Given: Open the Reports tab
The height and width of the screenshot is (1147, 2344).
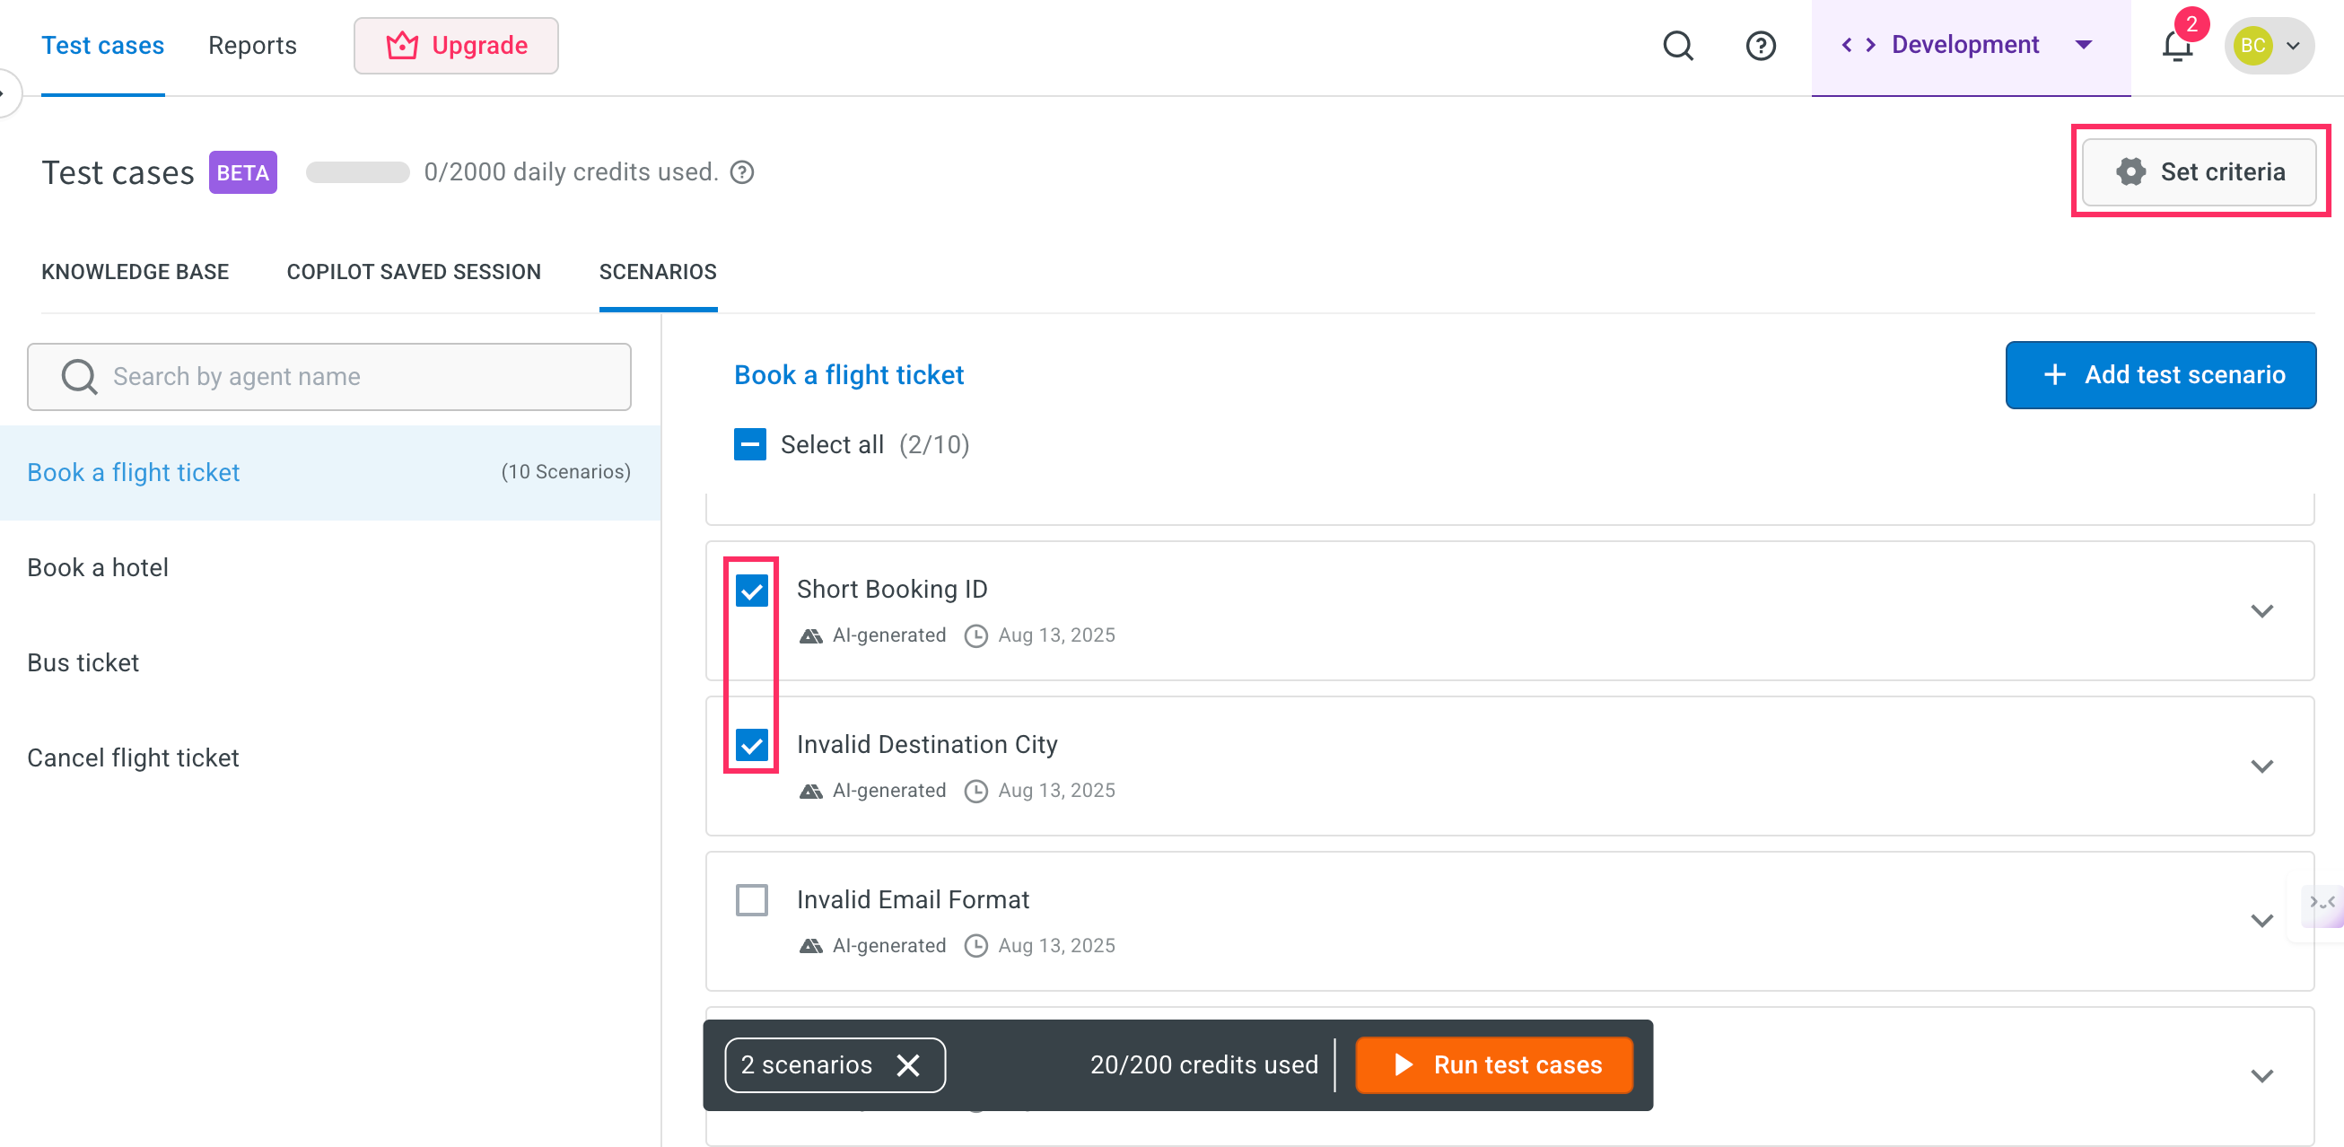Looking at the screenshot, I should click(252, 46).
